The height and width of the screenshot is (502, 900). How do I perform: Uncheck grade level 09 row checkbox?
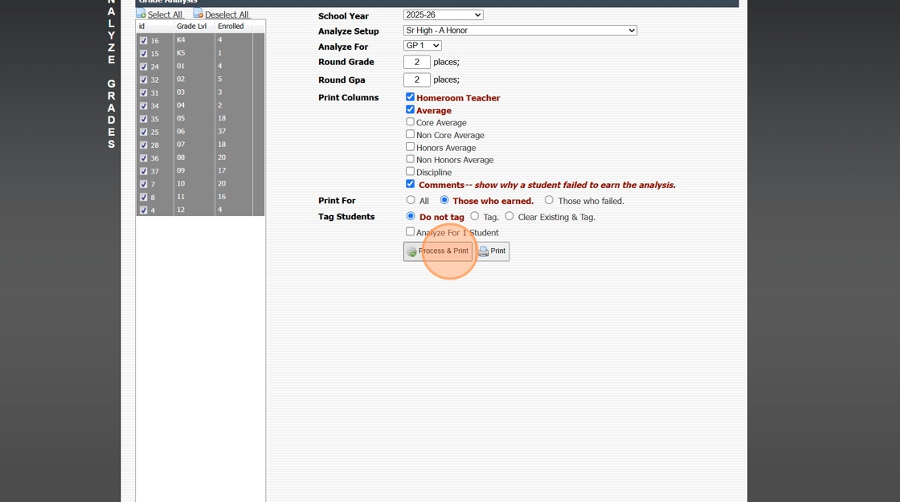(144, 171)
